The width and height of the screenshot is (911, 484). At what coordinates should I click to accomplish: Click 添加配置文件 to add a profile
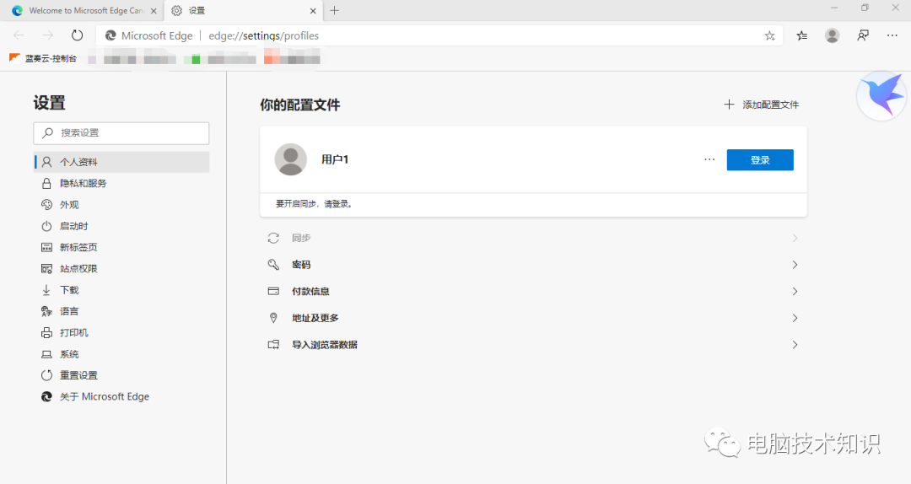click(761, 105)
